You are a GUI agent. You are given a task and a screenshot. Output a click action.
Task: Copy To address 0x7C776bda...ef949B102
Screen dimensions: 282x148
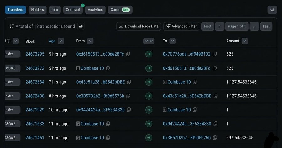[215, 54]
